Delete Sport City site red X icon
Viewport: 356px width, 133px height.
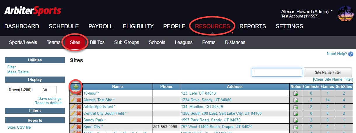click(x=79, y=127)
